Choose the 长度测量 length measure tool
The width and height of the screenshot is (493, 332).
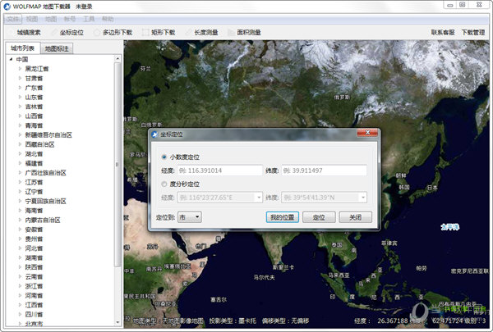tap(202, 32)
